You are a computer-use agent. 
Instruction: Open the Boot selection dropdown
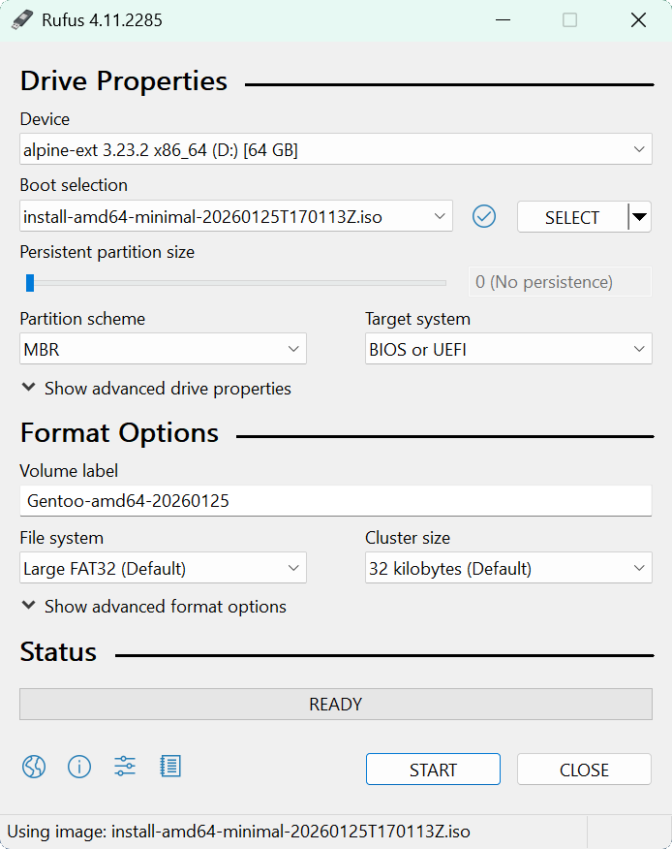tap(235, 217)
